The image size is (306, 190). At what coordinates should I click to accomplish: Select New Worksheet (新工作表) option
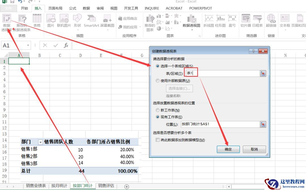[x=158, y=110]
